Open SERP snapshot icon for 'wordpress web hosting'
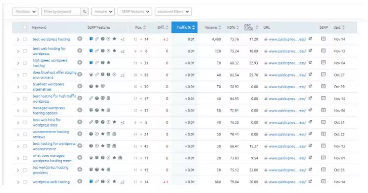368x193 pixels. tap(323, 182)
